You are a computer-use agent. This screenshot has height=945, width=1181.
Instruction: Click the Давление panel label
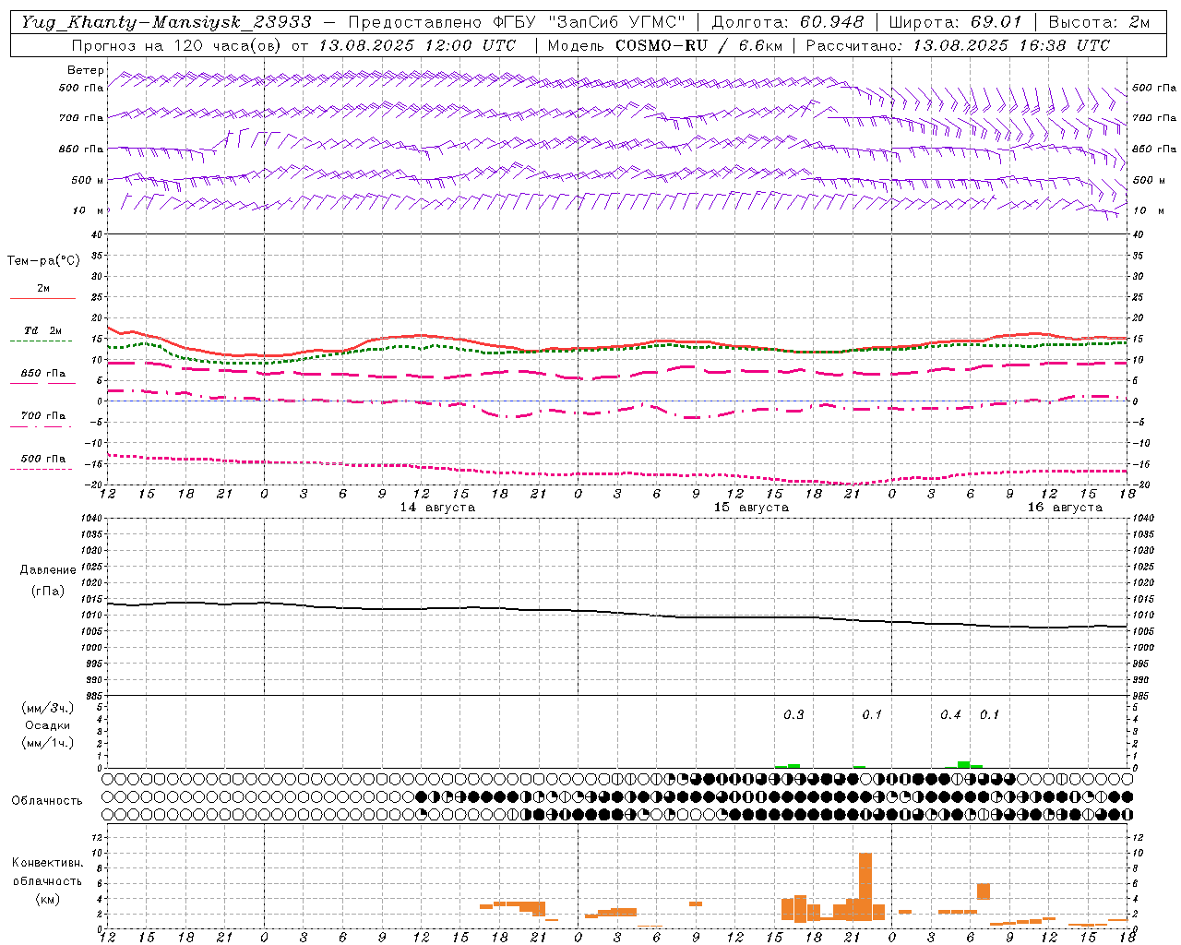click(47, 570)
